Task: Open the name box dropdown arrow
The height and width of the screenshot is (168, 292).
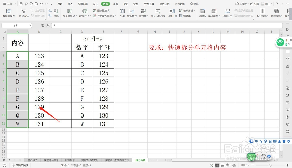Action: (31, 25)
